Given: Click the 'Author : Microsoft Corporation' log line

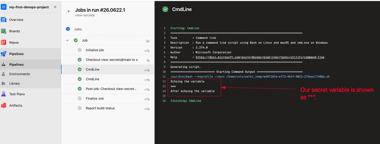Looking at the screenshot, I should (201, 52).
